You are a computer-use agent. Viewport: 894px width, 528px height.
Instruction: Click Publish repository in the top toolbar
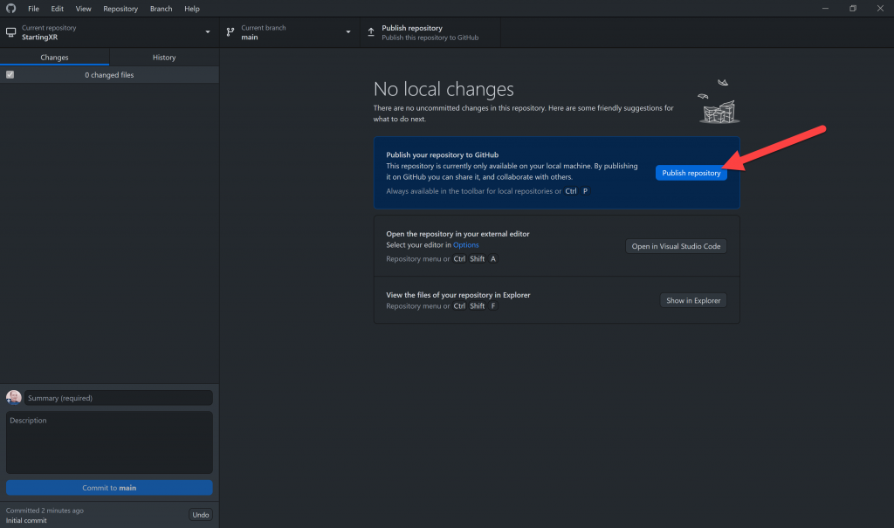(430, 32)
